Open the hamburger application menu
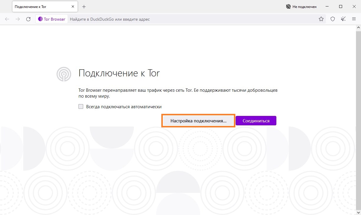Viewport: 361px width, 215px height. click(x=354, y=19)
